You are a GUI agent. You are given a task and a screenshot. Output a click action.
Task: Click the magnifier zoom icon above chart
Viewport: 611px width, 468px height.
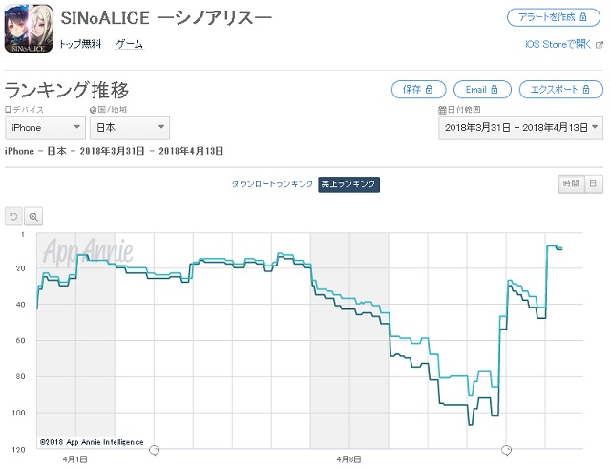click(x=33, y=217)
